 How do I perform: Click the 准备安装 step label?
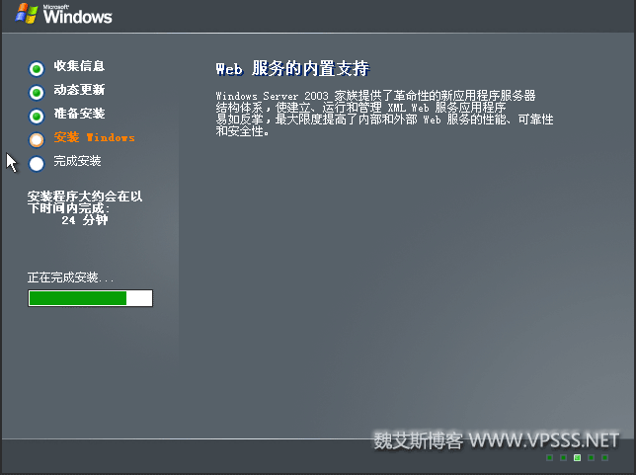click(79, 114)
